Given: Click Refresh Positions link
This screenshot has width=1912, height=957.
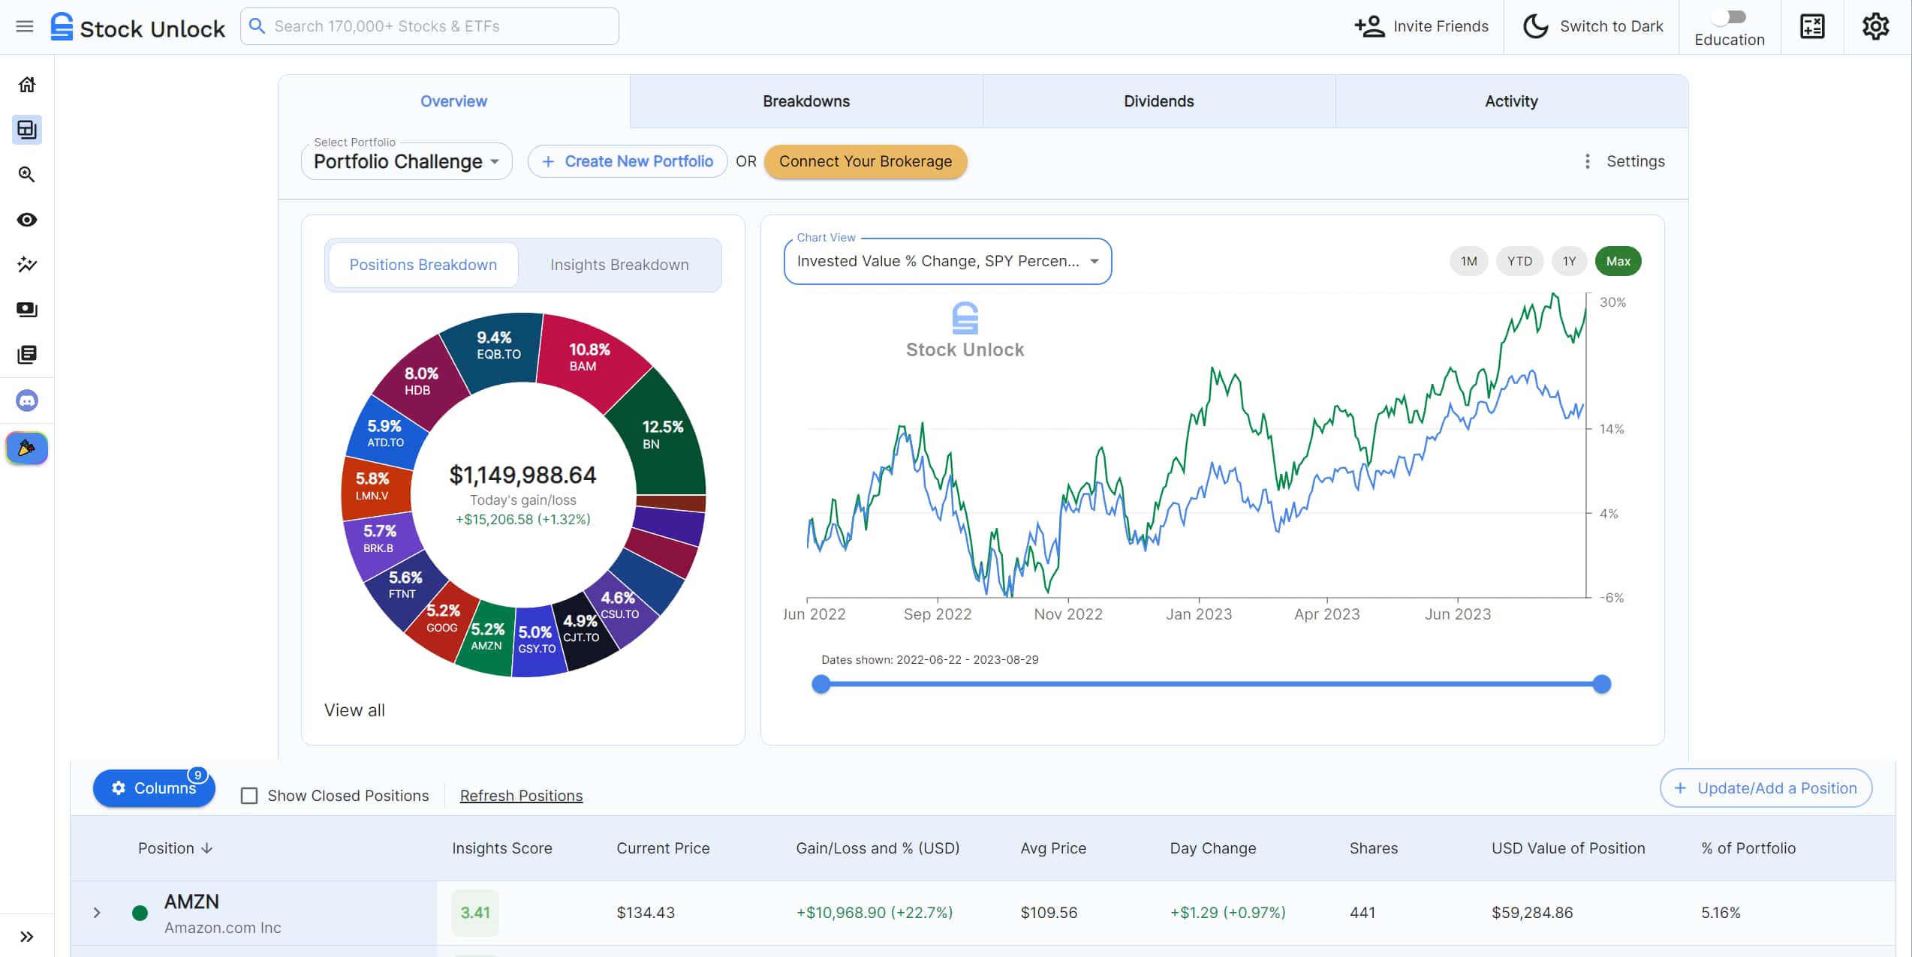Looking at the screenshot, I should point(521,796).
